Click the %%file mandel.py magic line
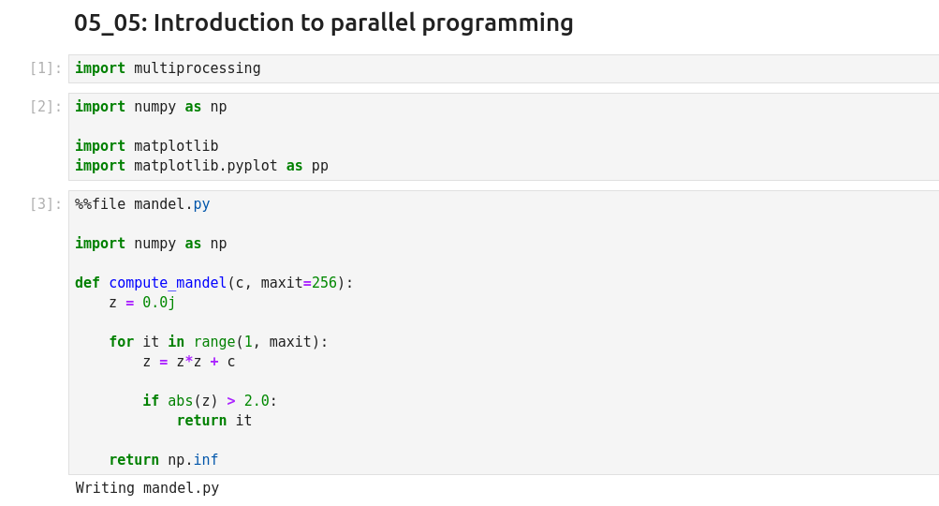The height and width of the screenshot is (506, 939). [142, 204]
